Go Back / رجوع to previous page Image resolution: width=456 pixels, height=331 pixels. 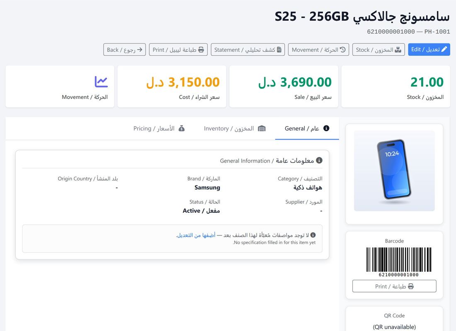pyautogui.click(x=124, y=50)
